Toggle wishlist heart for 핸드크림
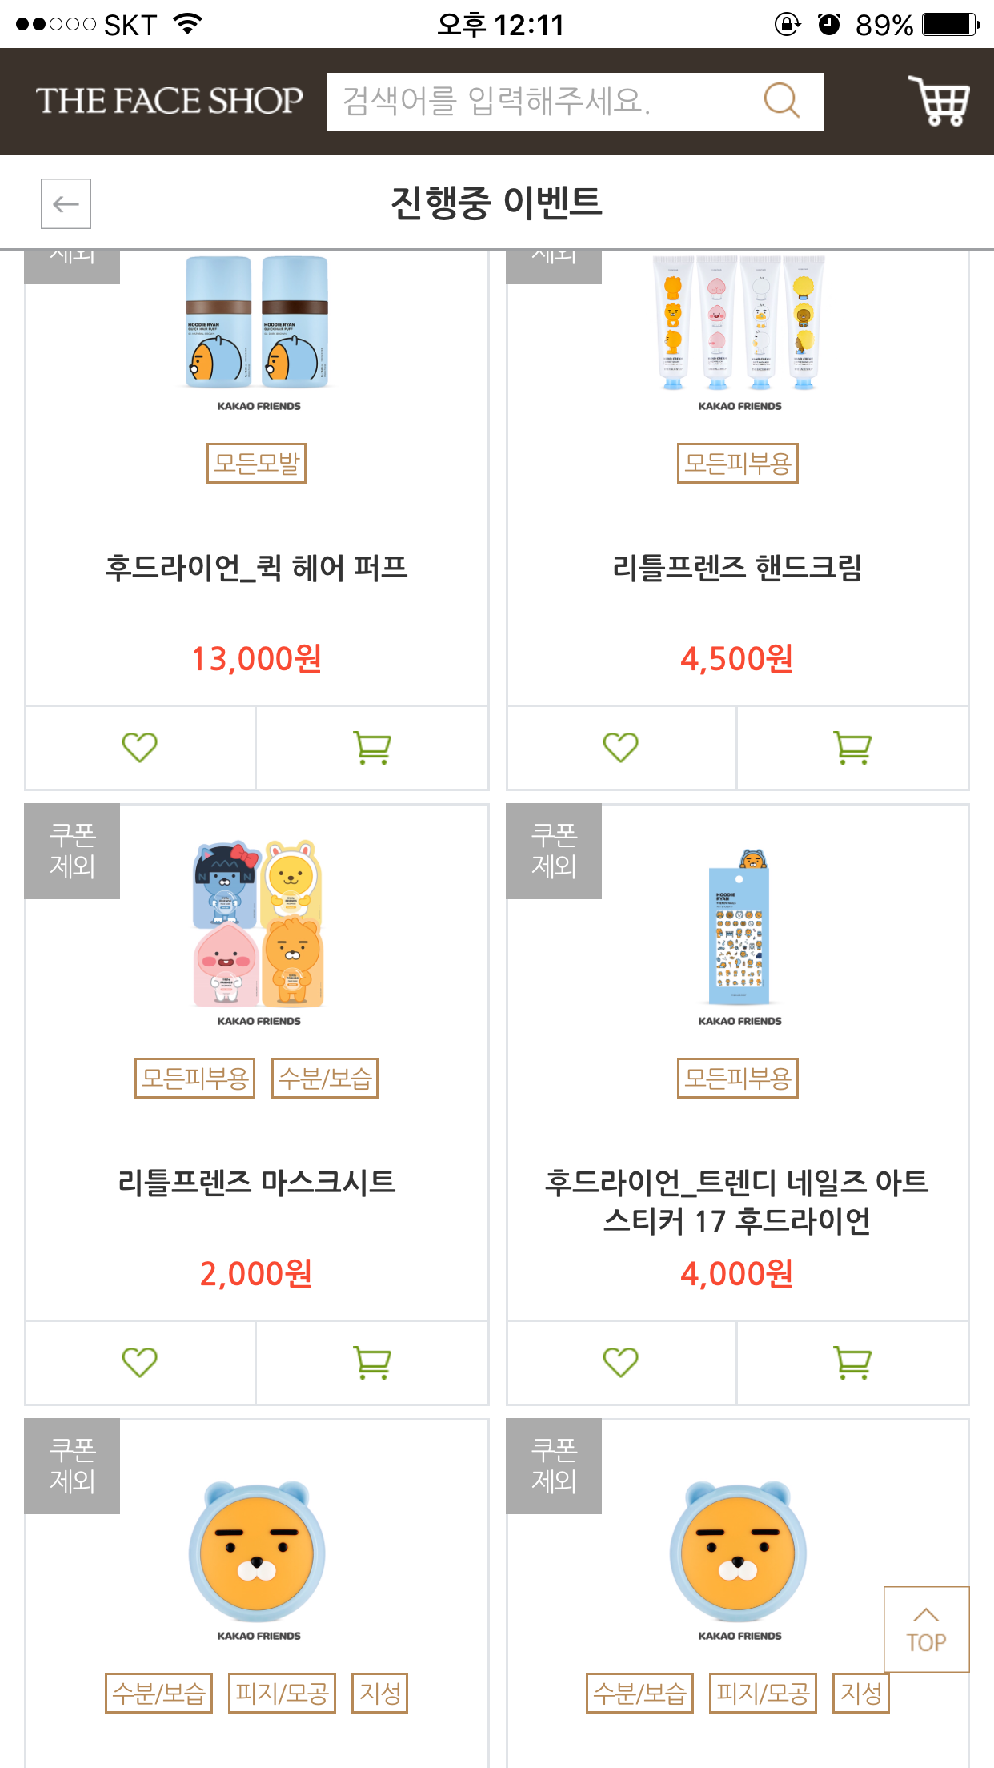The width and height of the screenshot is (994, 1768). 621,748
